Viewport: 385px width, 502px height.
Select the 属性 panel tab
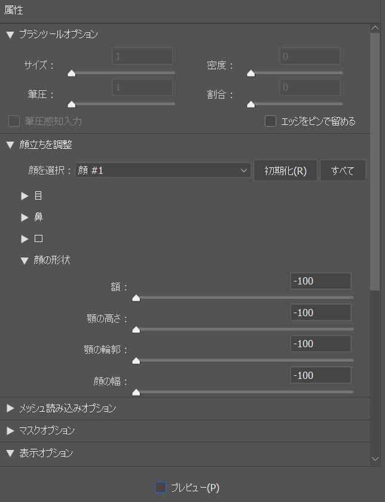click(14, 11)
